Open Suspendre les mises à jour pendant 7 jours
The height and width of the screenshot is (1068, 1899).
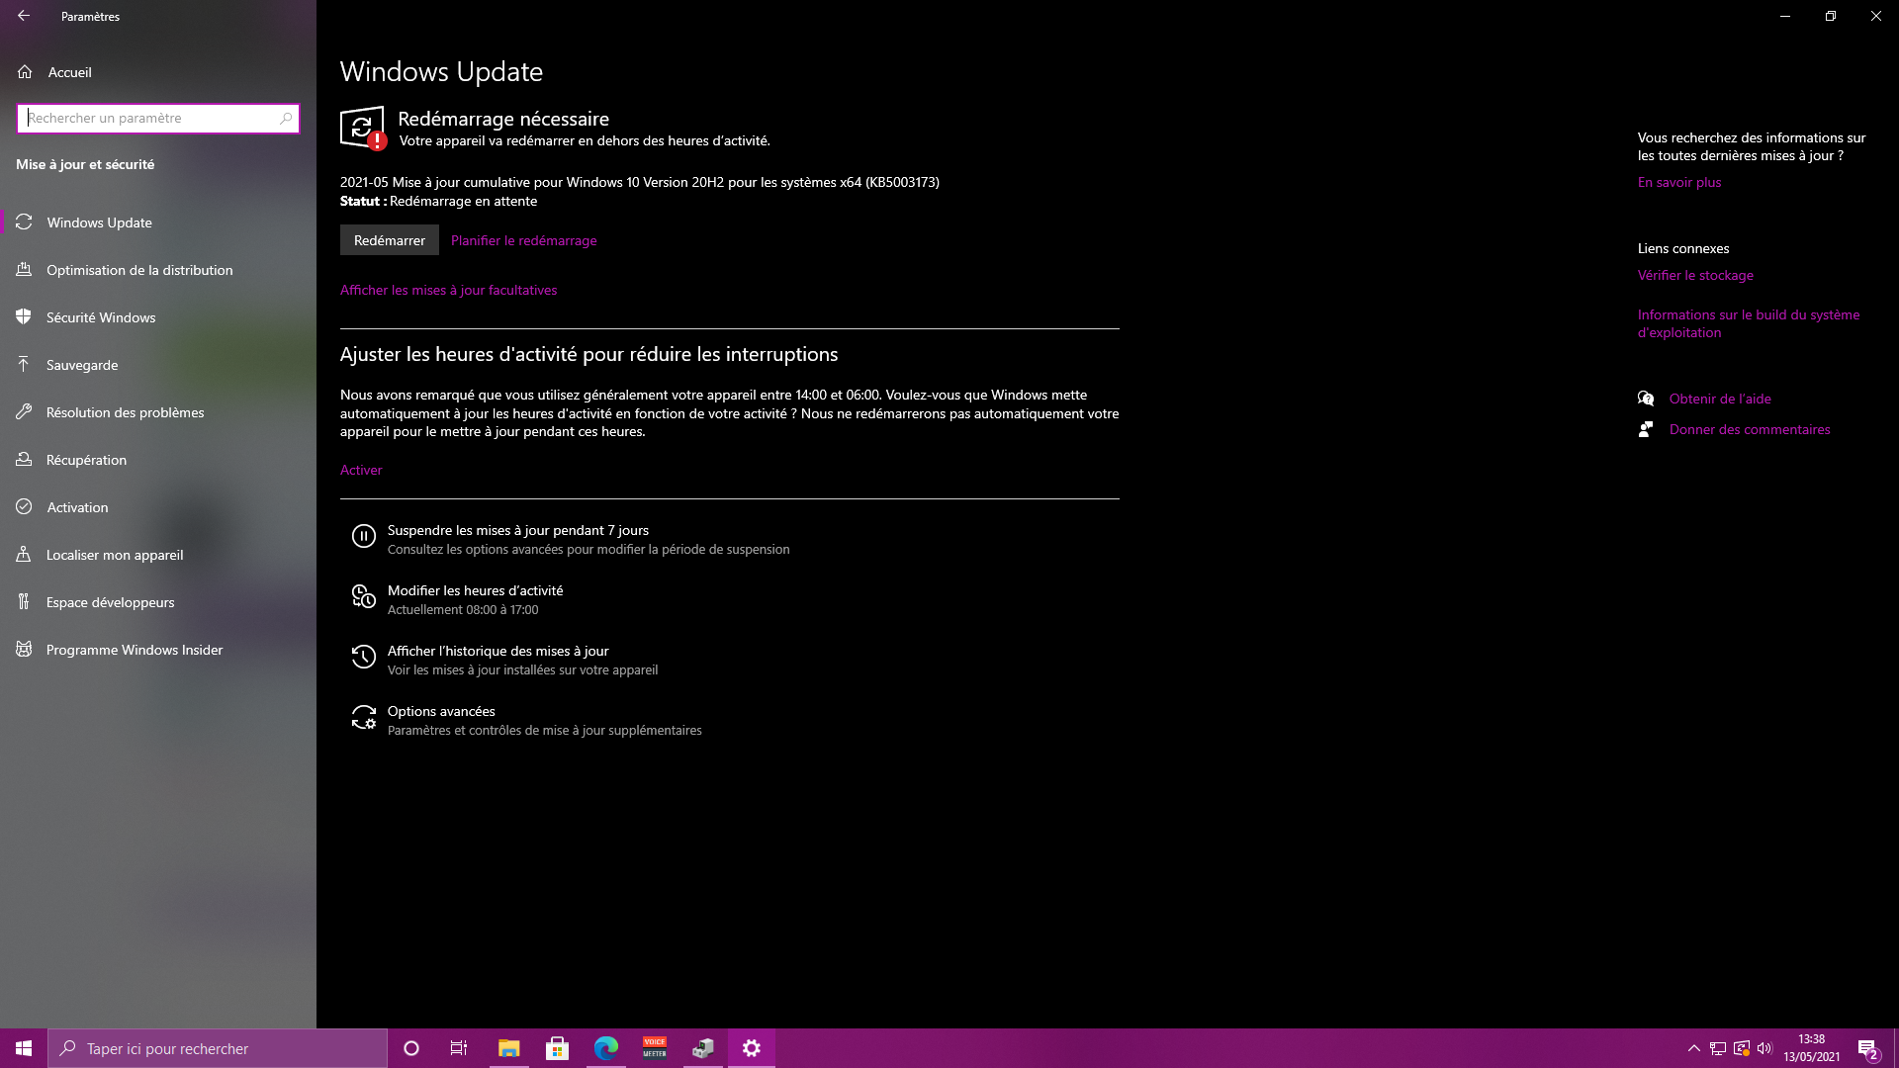[x=518, y=530]
